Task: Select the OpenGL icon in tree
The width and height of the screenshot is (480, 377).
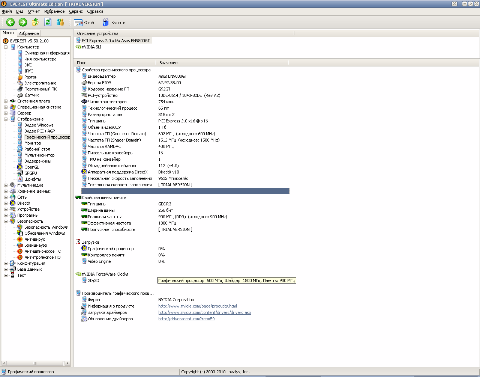Action: (20, 167)
